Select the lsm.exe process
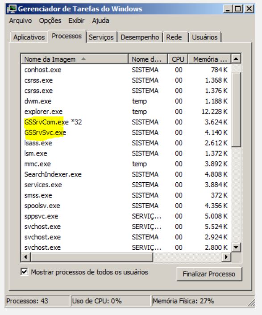262x315 pixels. point(126,154)
